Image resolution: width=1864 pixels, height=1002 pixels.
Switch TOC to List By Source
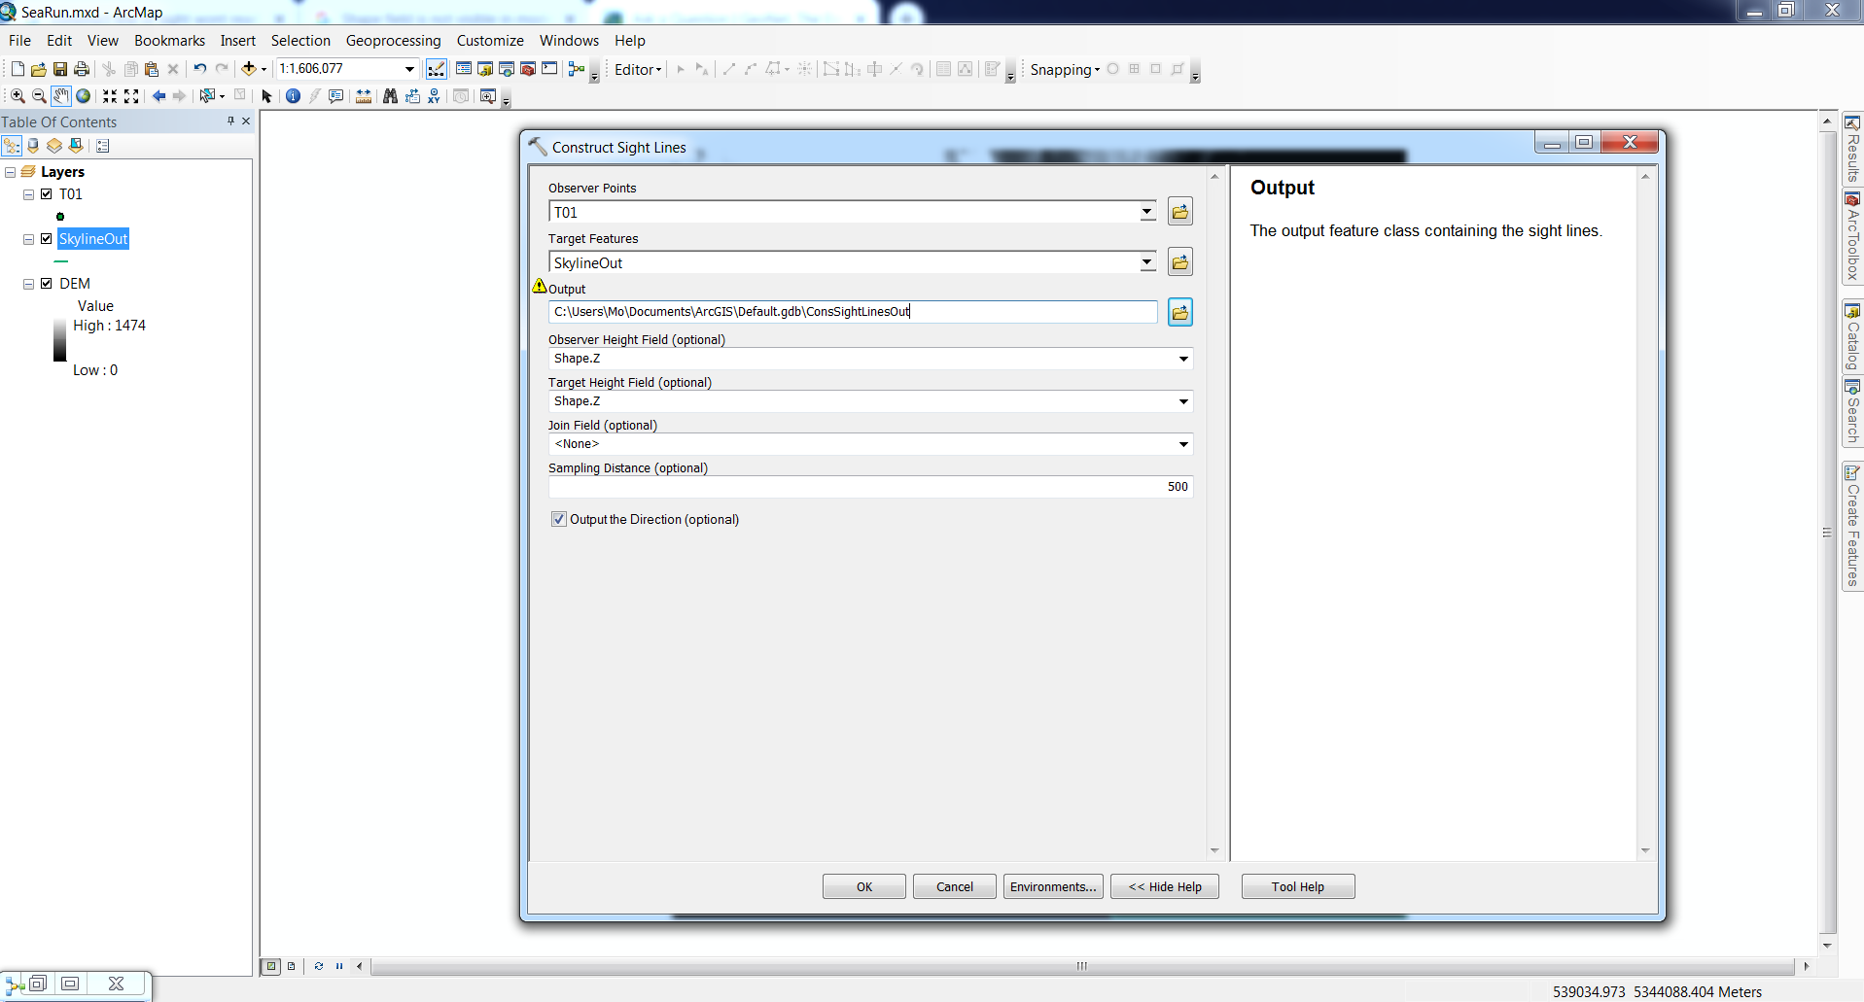[33, 146]
